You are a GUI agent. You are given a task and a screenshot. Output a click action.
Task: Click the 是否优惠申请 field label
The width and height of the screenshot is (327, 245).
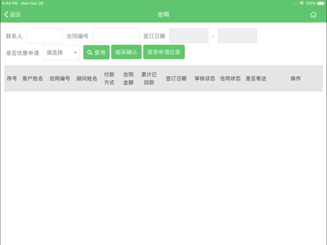pos(23,53)
